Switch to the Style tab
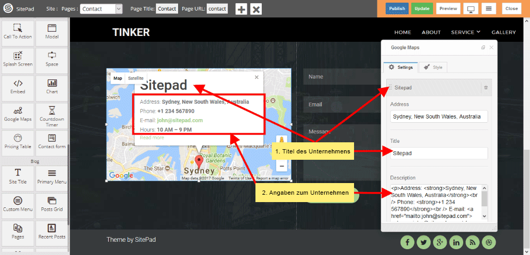The height and width of the screenshot is (255, 530). tap(433, 67)
